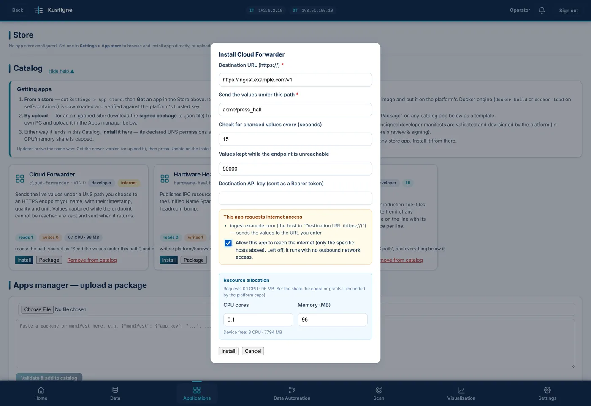The height and width of the screenshot is (406, 591).
Task: Click the Destination URL input field
Action: click(295, 80)
